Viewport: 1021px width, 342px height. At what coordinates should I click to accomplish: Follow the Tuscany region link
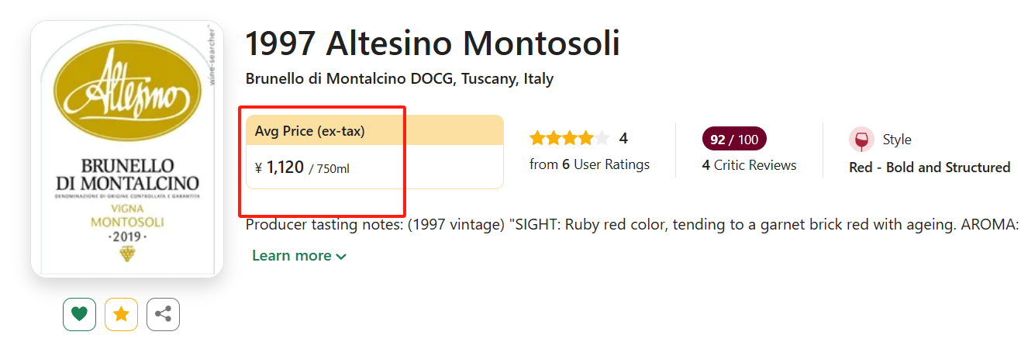pyautogui.click(x=488, y=79)
